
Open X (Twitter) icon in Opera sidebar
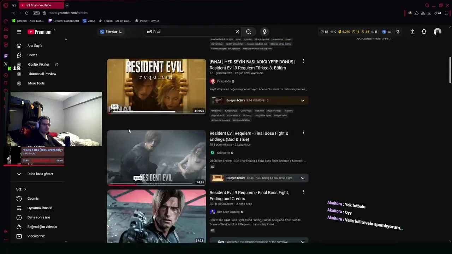(6, 64)
